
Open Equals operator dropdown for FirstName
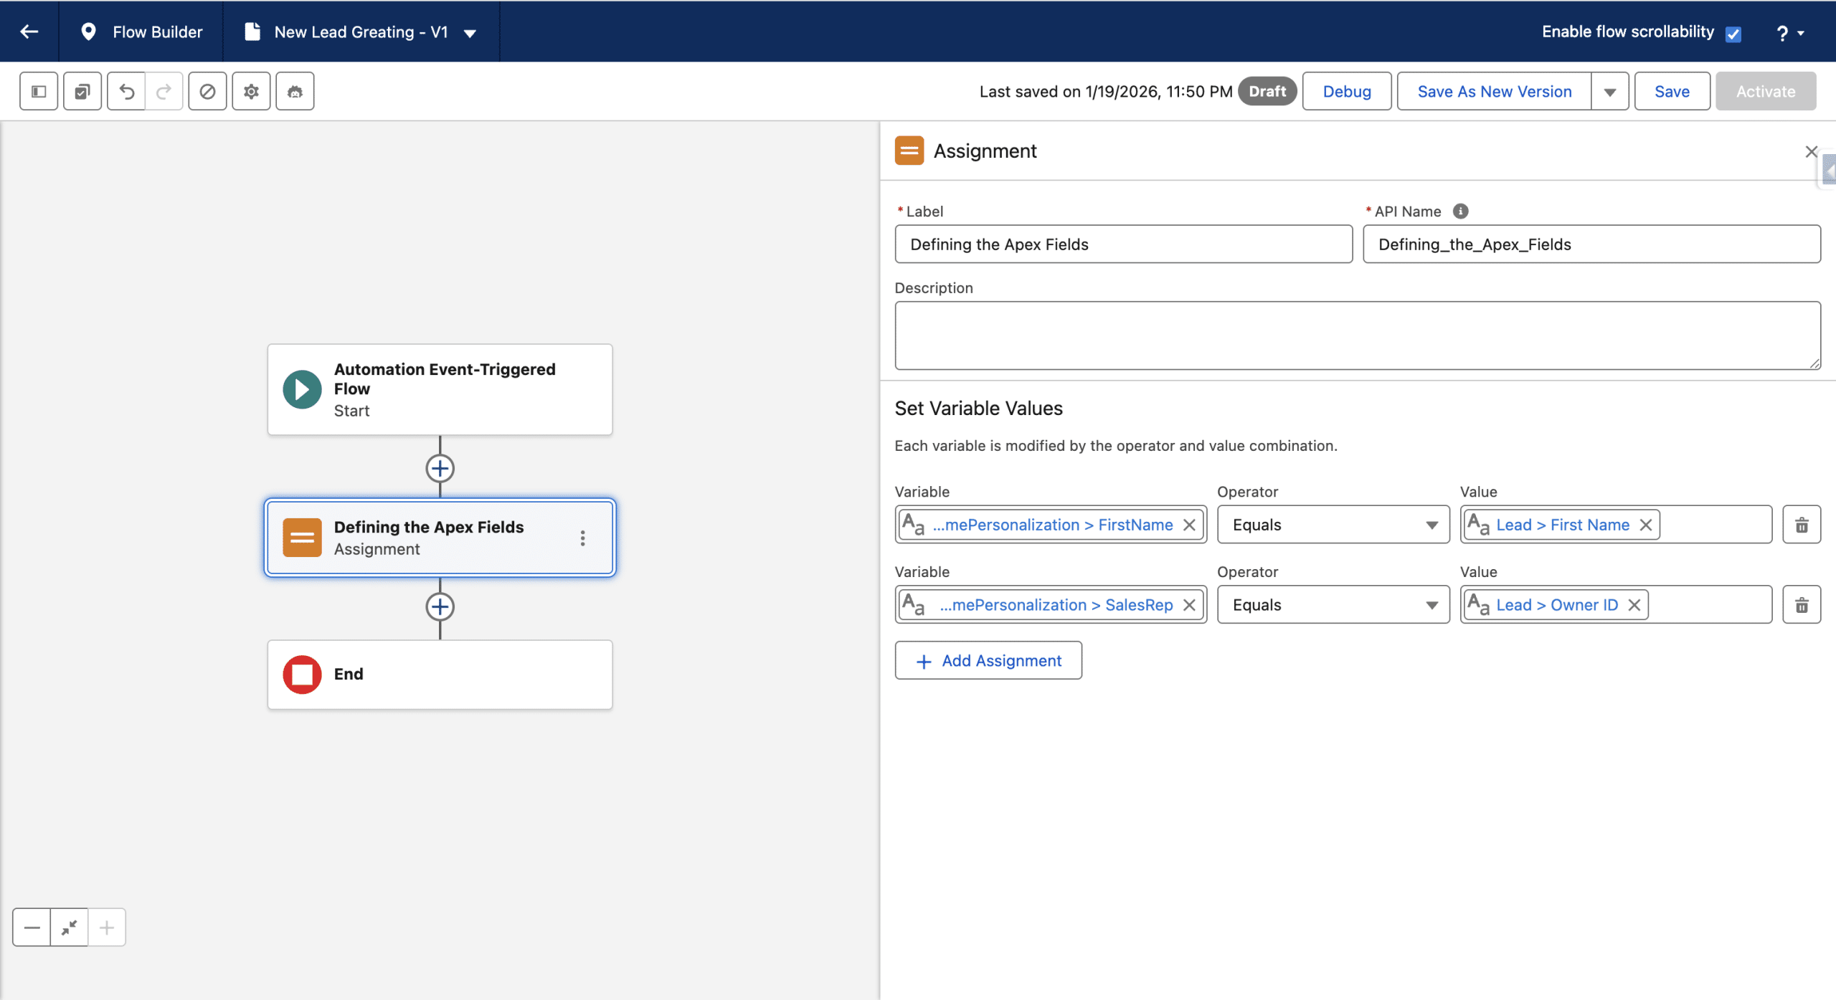click(x=1333, y=525)
